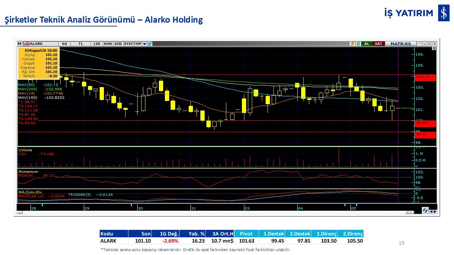Click the date label 28 on time axis
Viewport: 454px width, 255px height.
click(33, 209)
